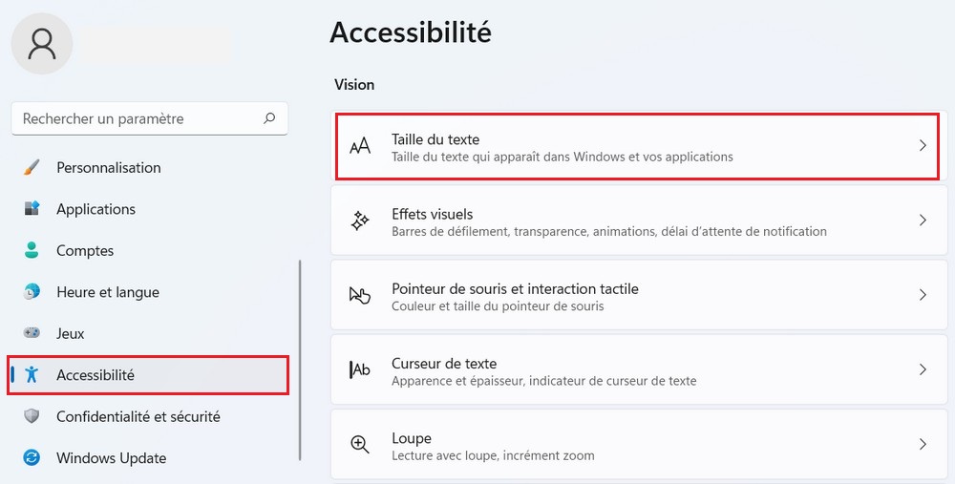Click the Taille du texte AA icon
This screenshot has width=955, height=484.
coord(360,146)
